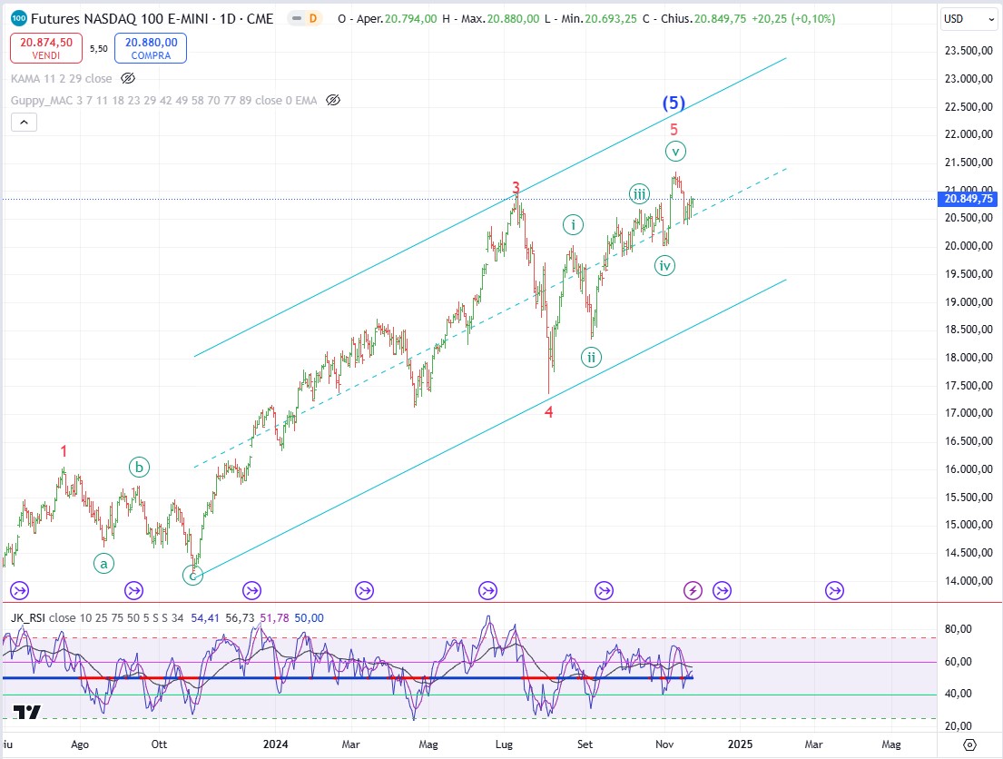Viewport: 1003px width, 759px height.
Task: Click the 80,00 level on the RSI scale
Action: 959,629
